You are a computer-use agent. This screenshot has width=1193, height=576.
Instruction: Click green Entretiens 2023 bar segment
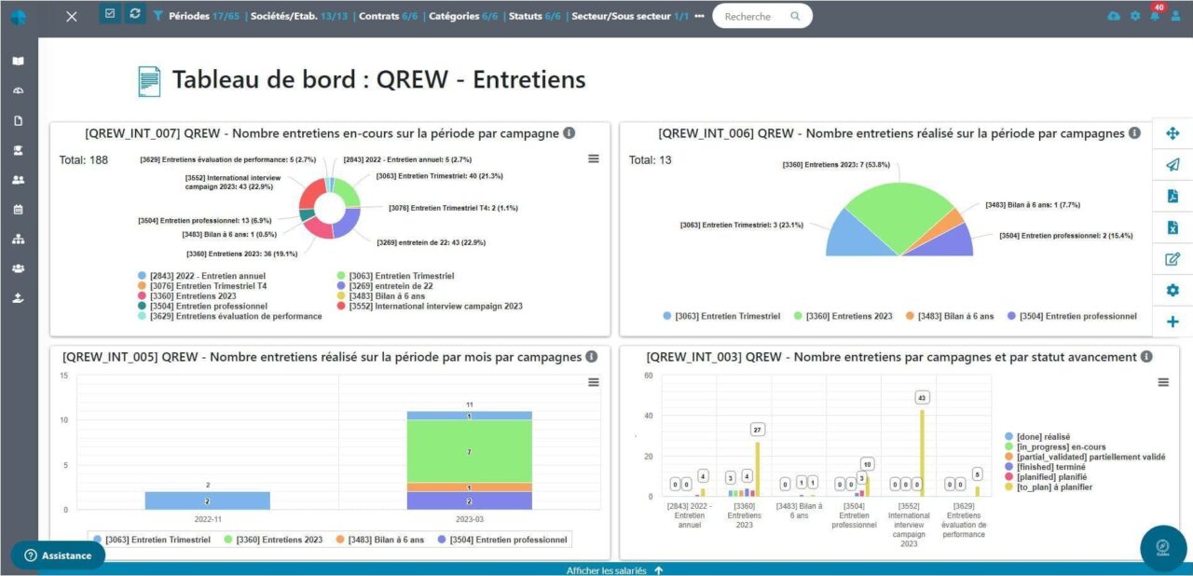click(469, 451)
